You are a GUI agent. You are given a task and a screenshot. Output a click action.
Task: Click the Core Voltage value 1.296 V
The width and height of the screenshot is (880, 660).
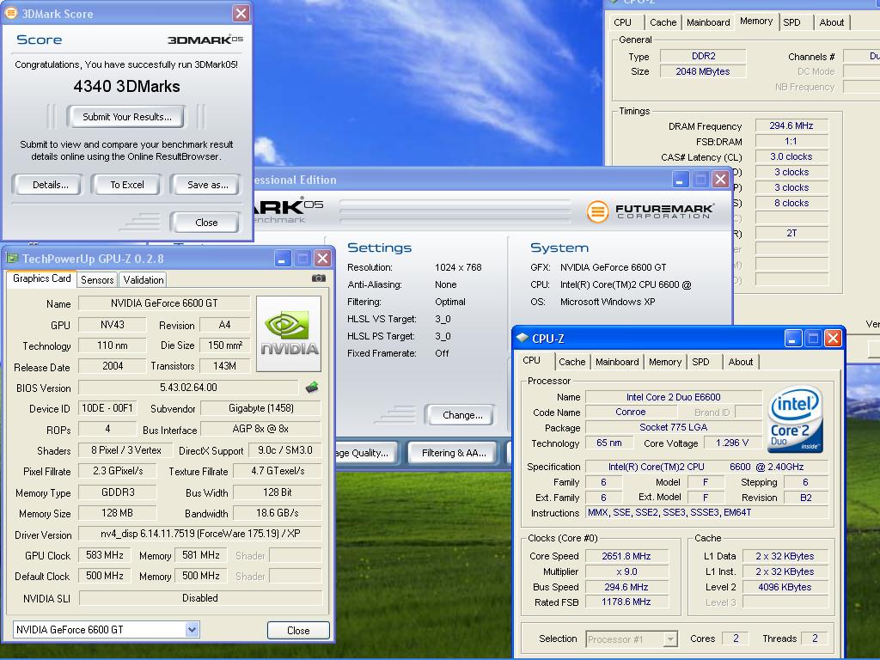pos(732,443)
